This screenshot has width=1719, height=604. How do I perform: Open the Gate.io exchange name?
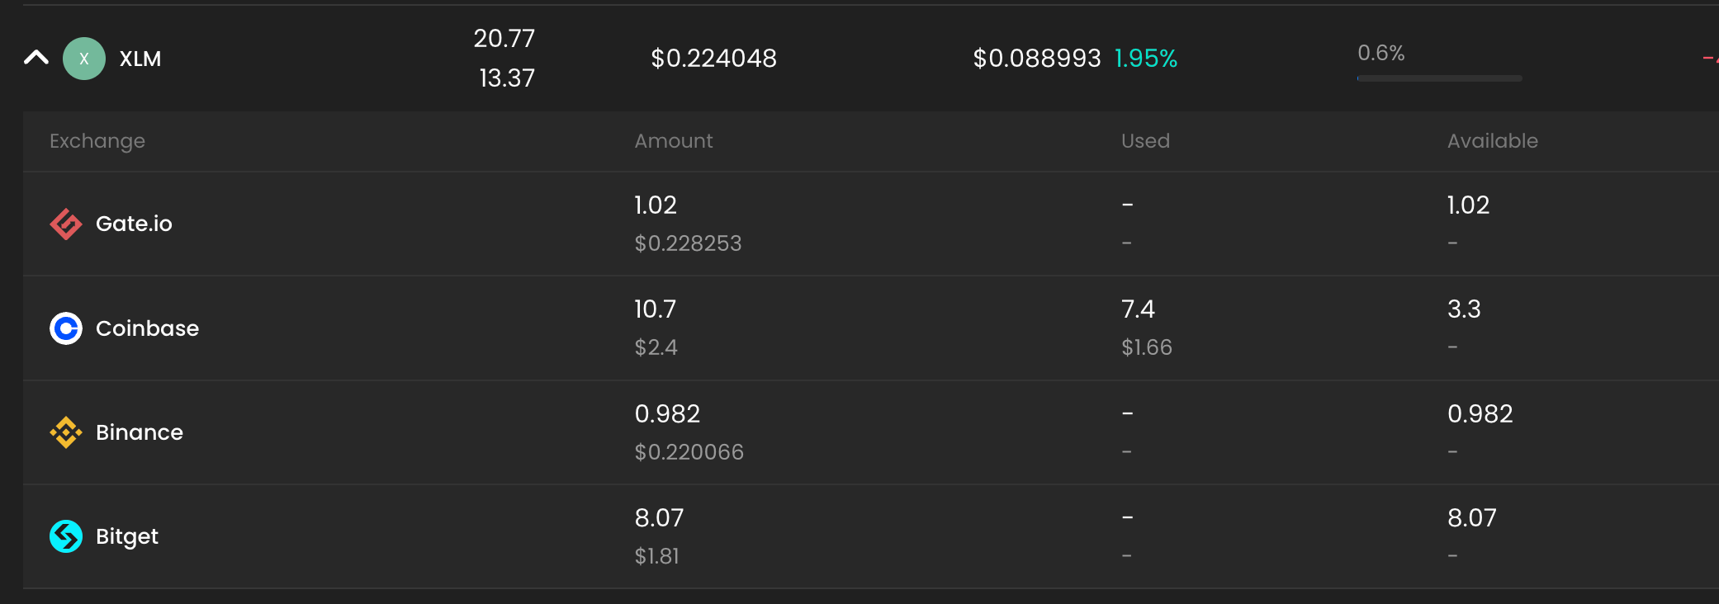tap(134, 224)
